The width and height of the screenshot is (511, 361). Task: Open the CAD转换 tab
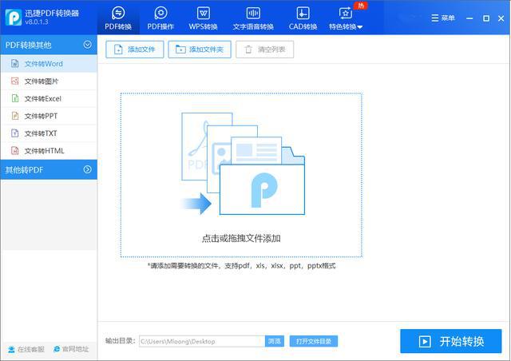(x=303, y=18)
